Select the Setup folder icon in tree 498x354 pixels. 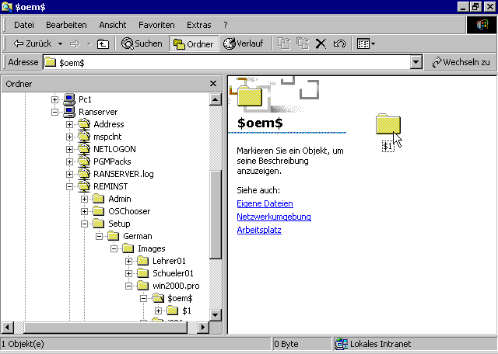click(99, 224)
